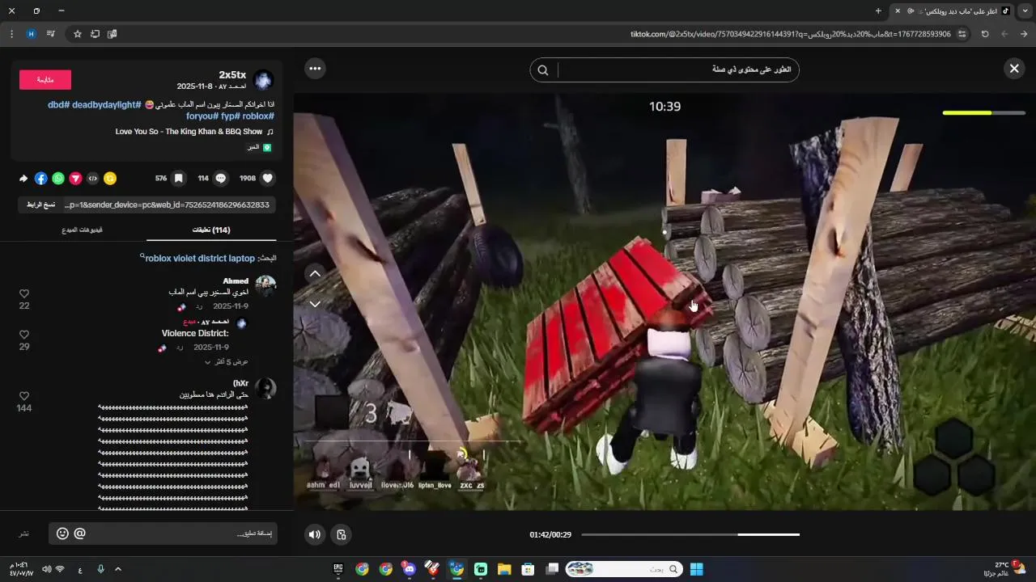The height and width of the screenshot is (582, 1036).
Task: Open Discord from taskbar
Action: click(x=409, y=569)
